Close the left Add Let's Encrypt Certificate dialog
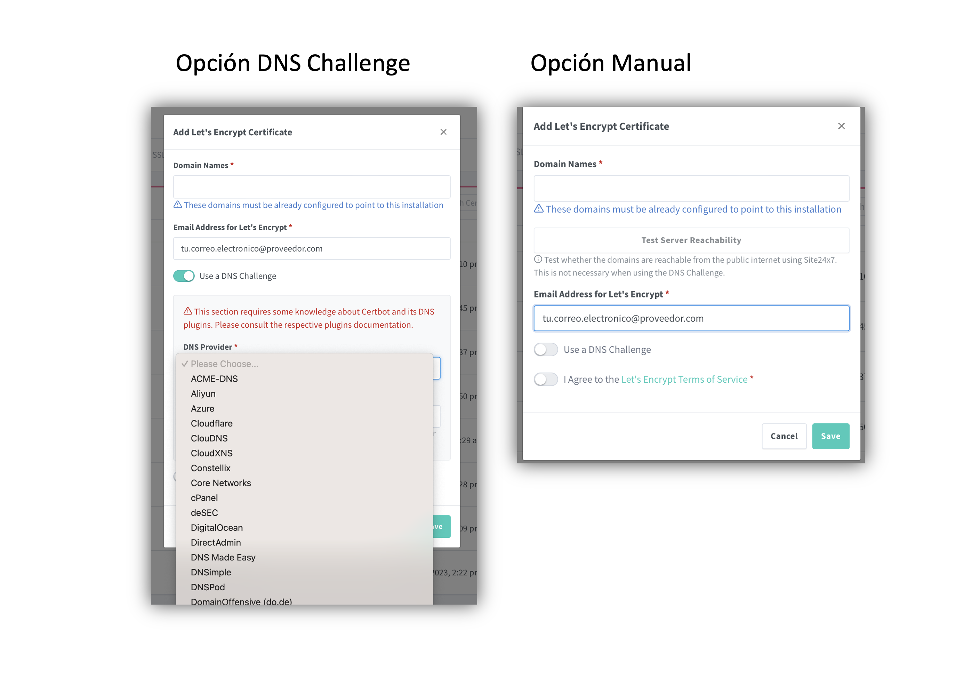980x686 pixels. (x=443, y=132)
